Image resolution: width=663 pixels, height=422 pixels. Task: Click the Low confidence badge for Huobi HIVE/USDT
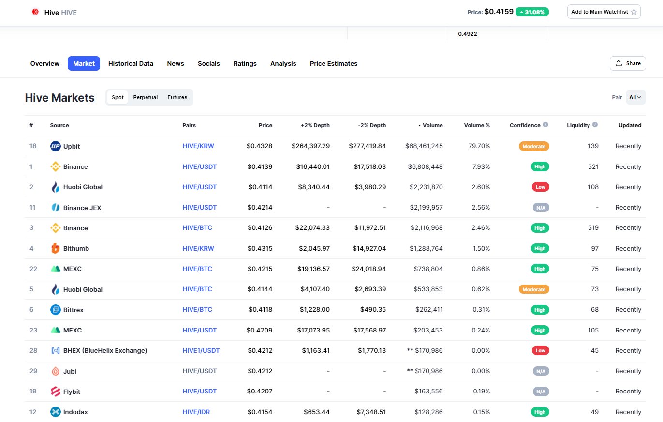click(540, 187)
